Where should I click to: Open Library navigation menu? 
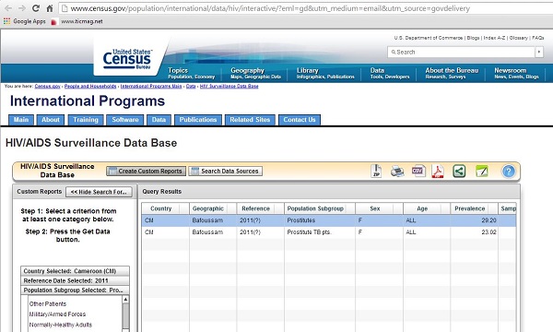[x=325, y=73]
